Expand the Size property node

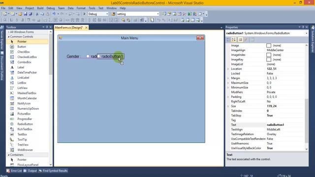pos(228,106)
